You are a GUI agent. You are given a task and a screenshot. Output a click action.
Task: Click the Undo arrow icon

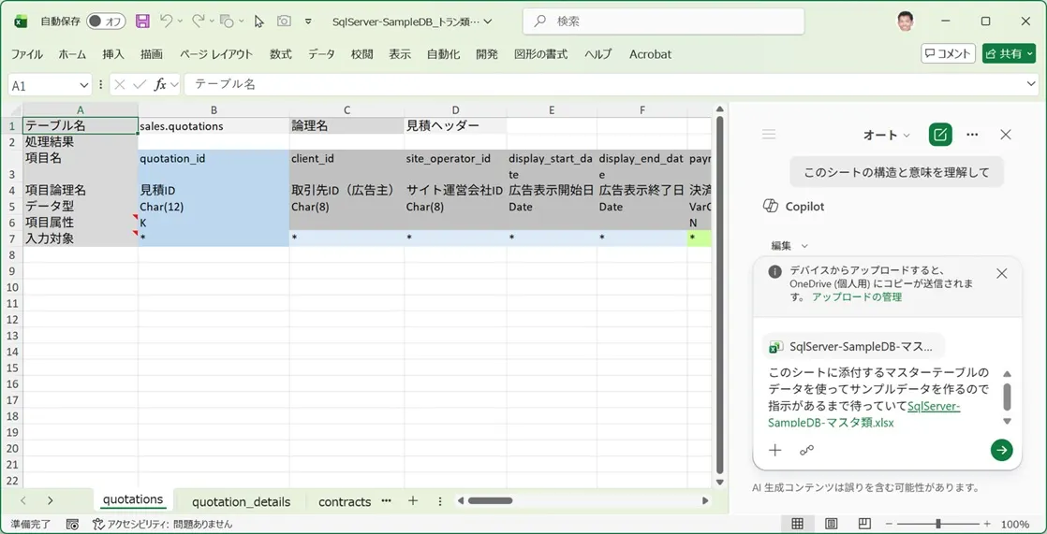click(x=167, y=22)
